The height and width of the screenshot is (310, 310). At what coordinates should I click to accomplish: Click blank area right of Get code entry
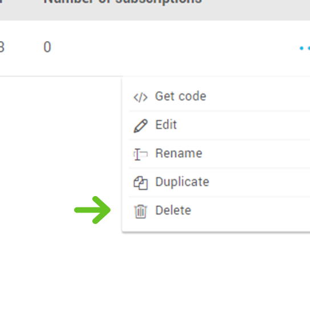click(257, 96)
